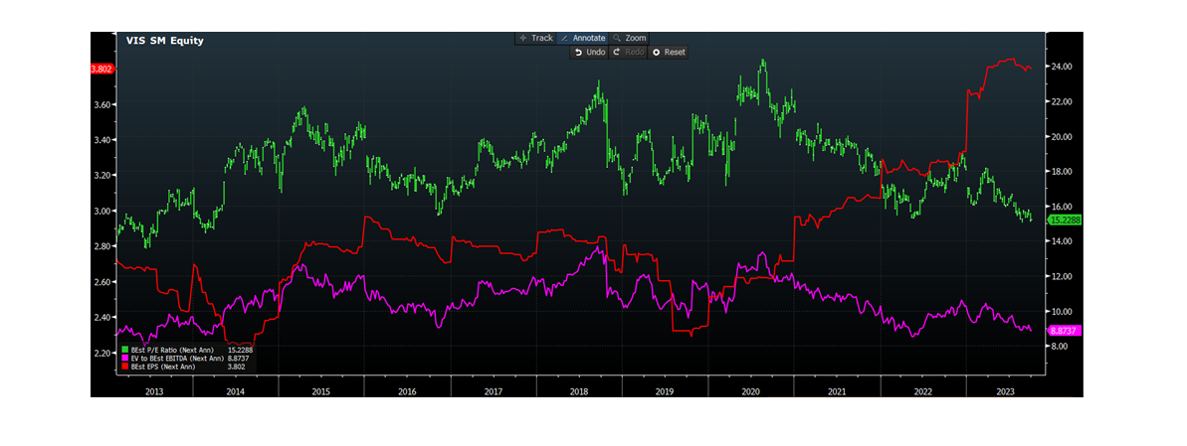
Task: Click the magenta EV to EBITDA swatch
Action: tap(124, 358)
